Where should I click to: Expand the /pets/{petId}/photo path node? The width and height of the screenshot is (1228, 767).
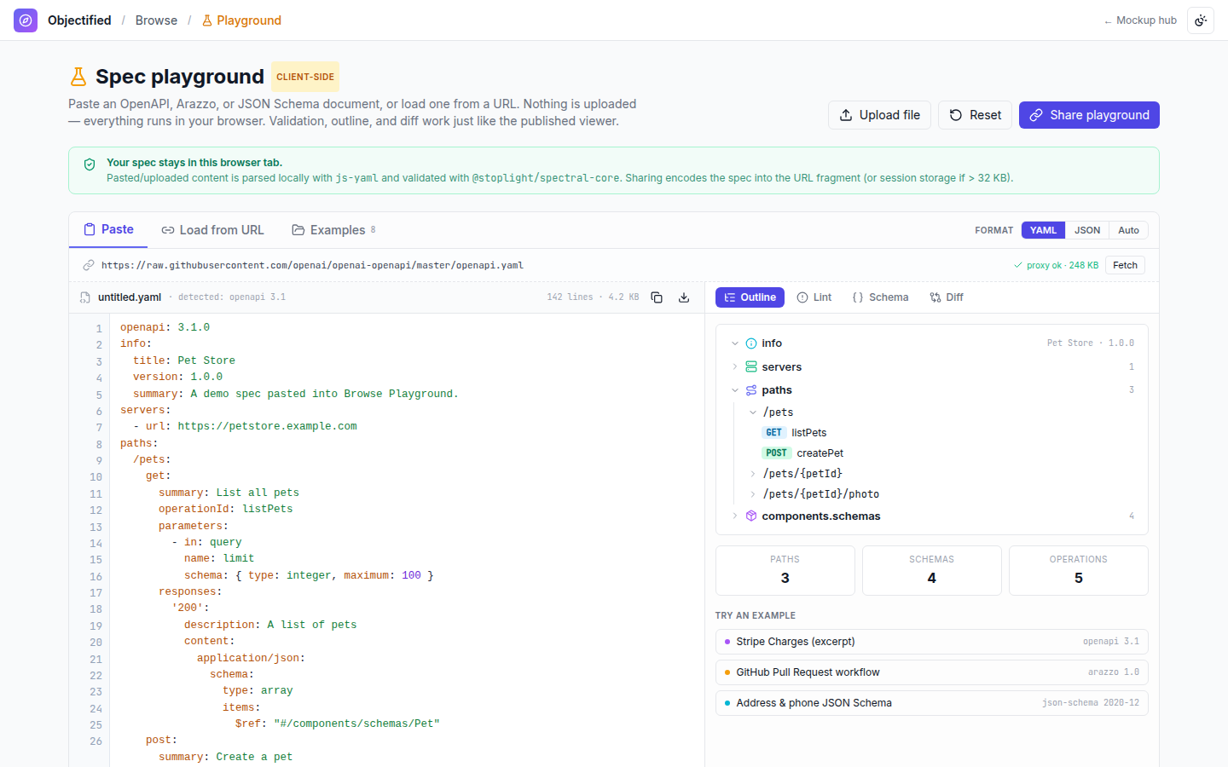753,494
